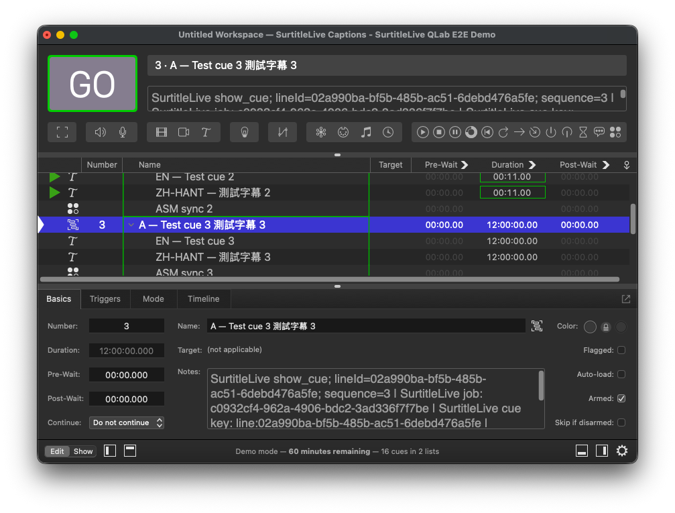Toggle the inspector panel button beside Show
This screenshot has height=513, width=675.
130,451
